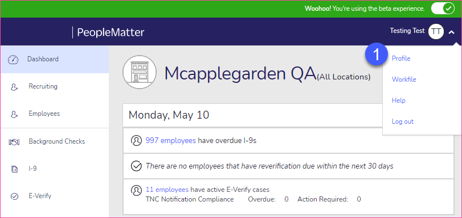Click person icon beside overdue I-9s

(136, 141)
